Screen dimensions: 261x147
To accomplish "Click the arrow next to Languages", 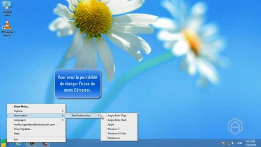I will click(x=63, y=120).
